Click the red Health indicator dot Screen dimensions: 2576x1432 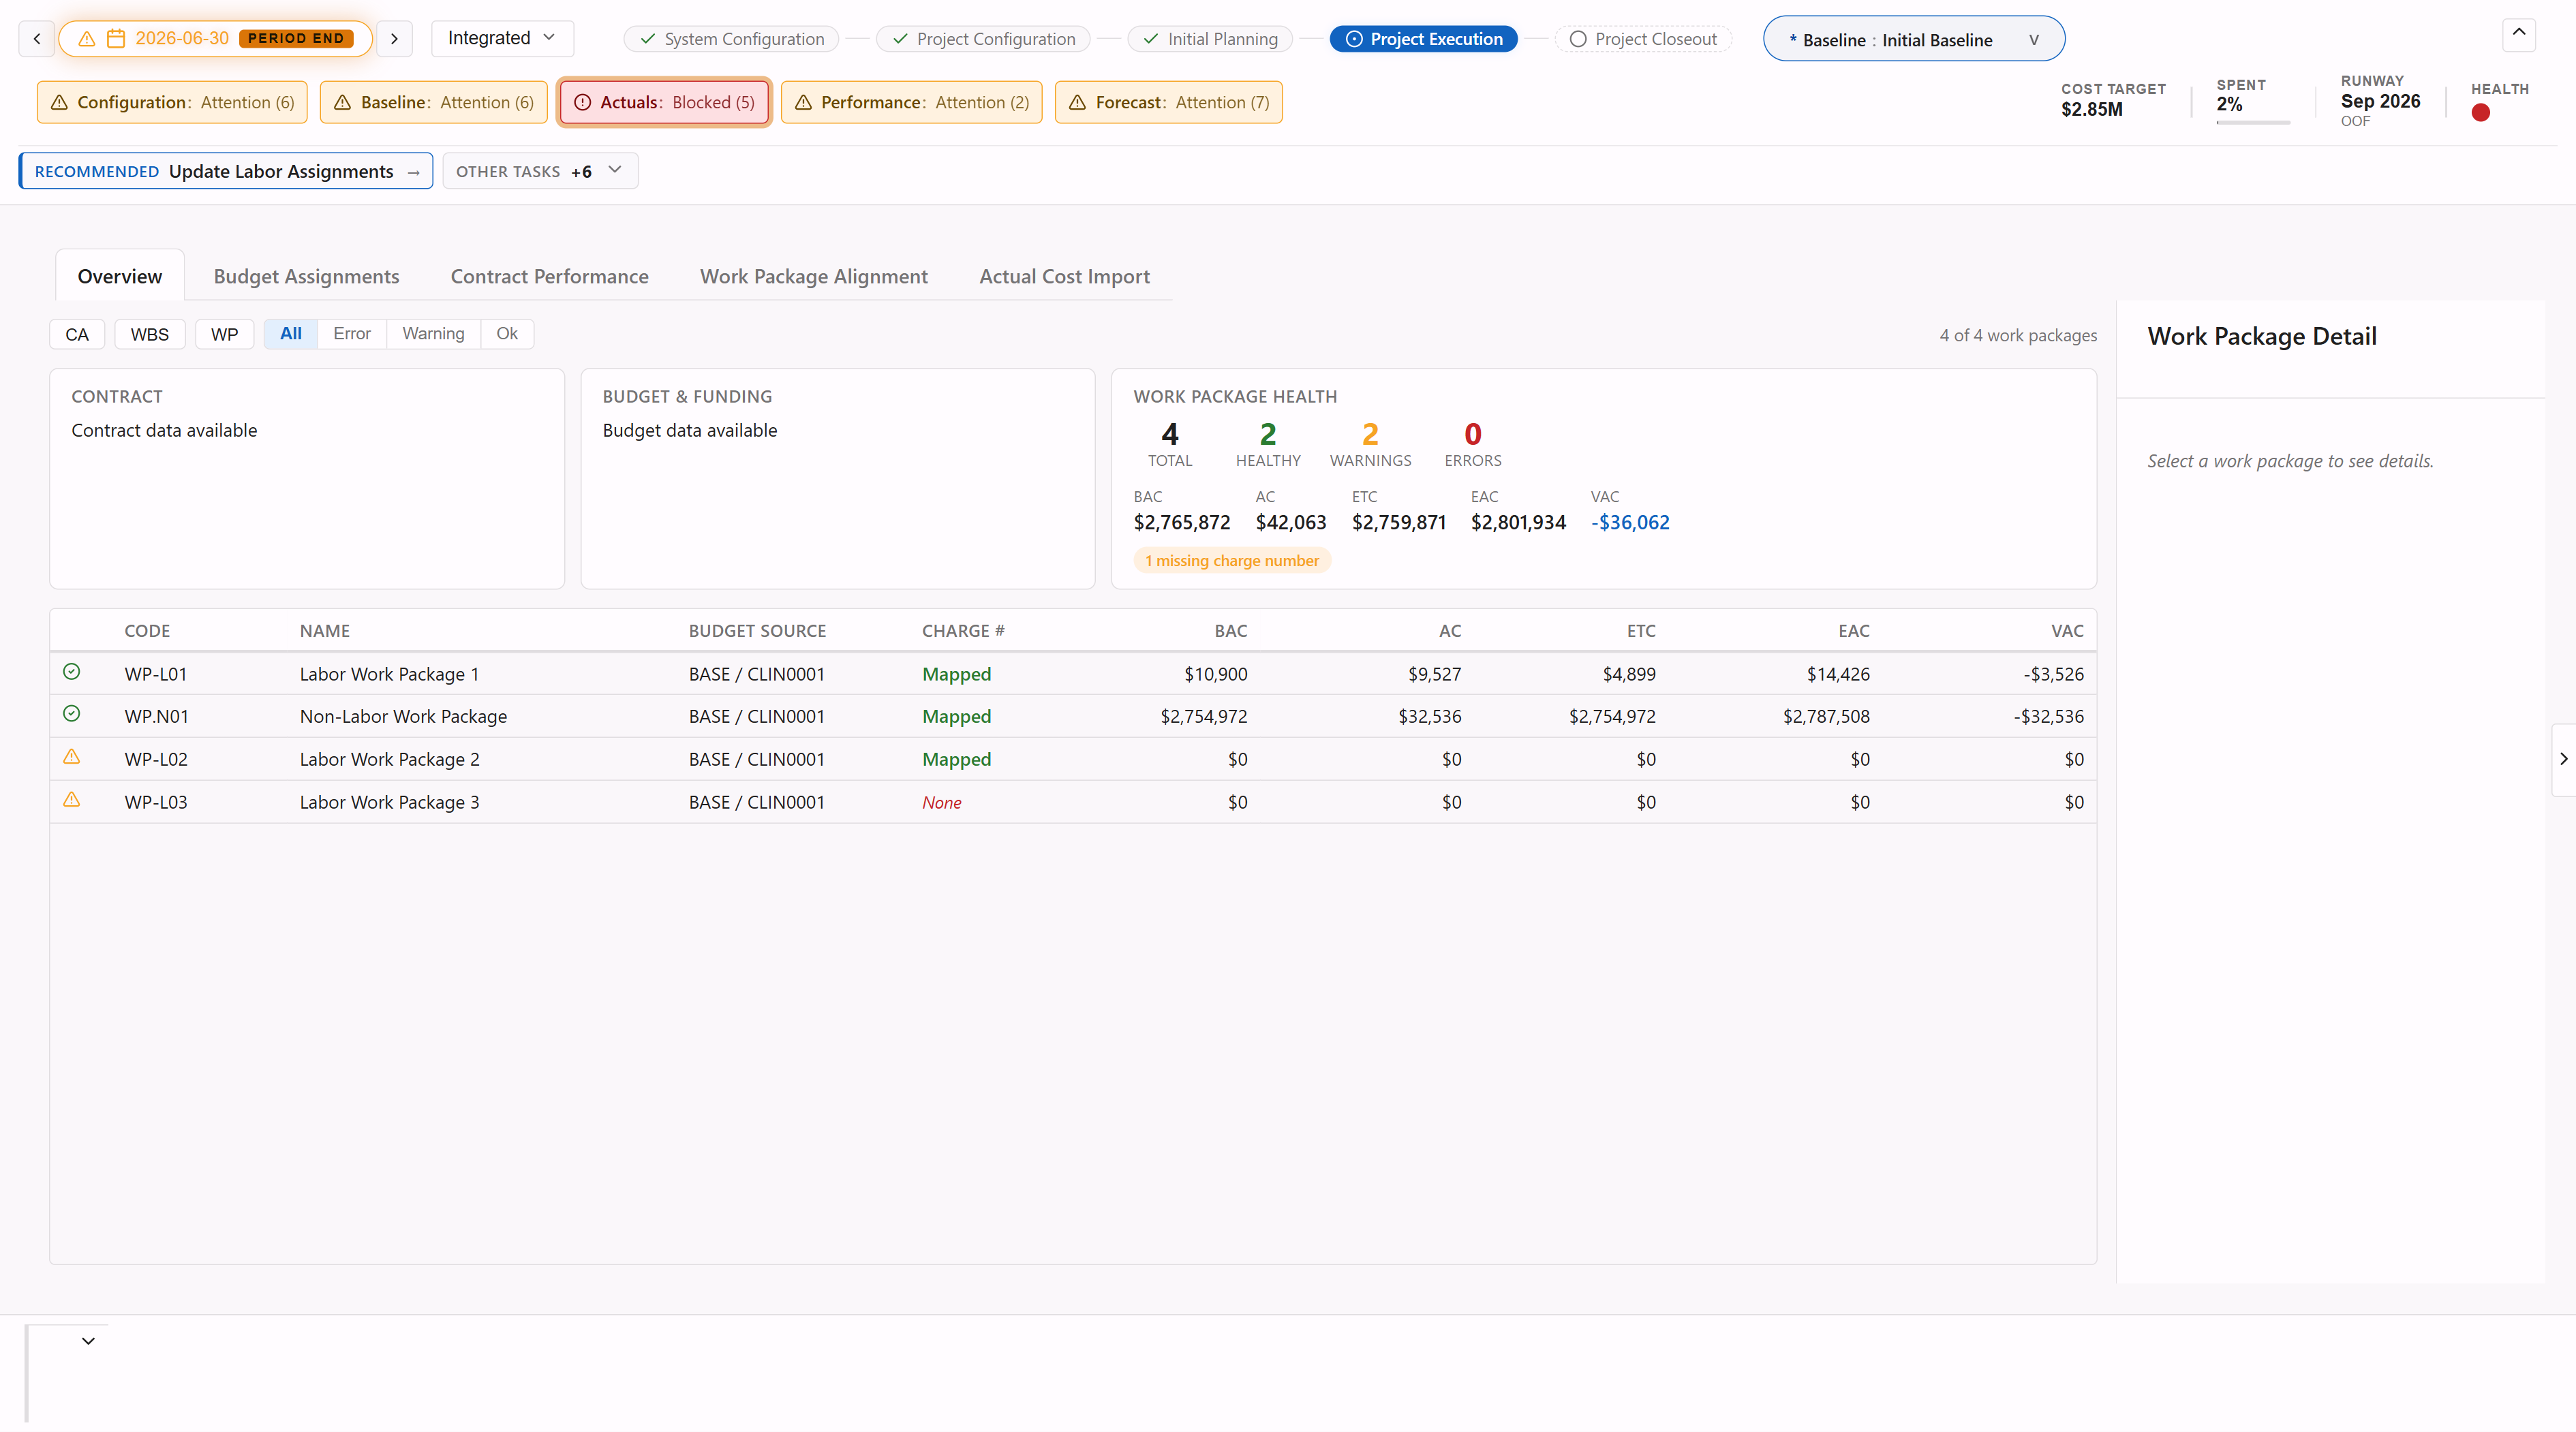tap(2480, 113)
